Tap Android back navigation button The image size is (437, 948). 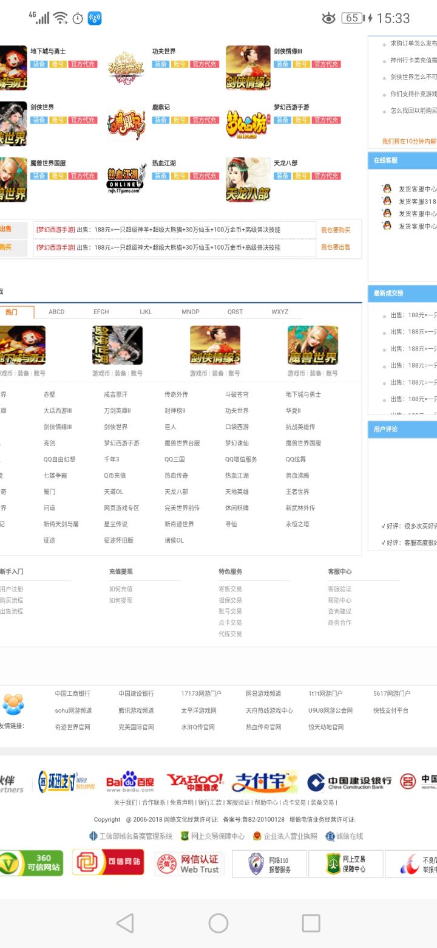pos(125,923)
